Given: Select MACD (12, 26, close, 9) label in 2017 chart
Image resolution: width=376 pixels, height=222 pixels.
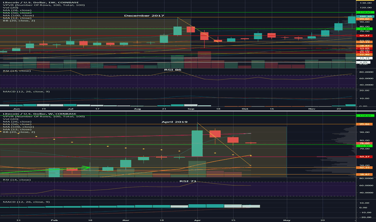Looking at the screenshot, I should [x=26, y=92].
